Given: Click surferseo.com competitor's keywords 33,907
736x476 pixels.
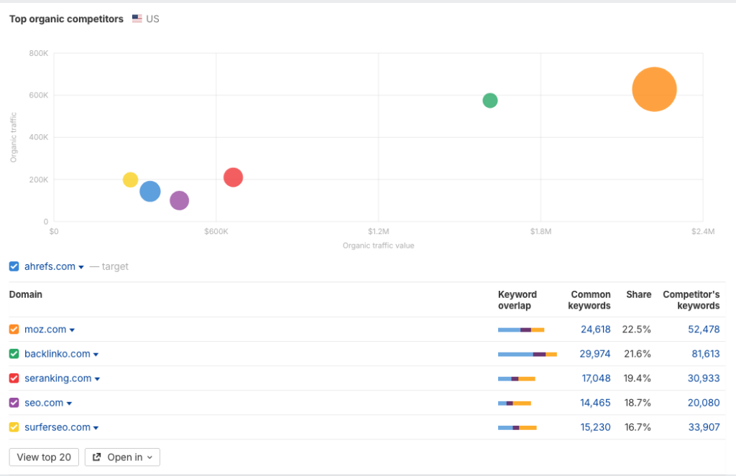Looking at the screenshot, I should click(x=704, y=427).
